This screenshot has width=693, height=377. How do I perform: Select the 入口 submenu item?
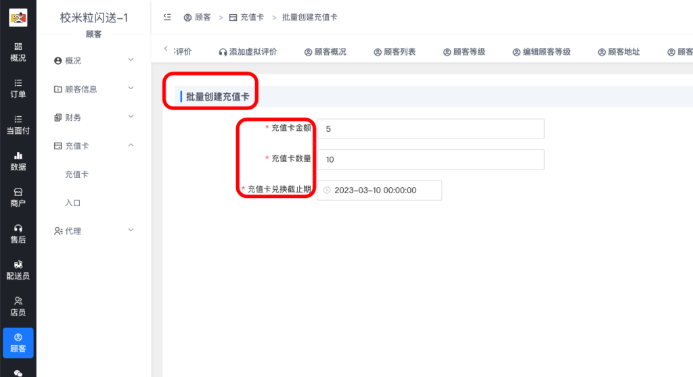(73, 203)
